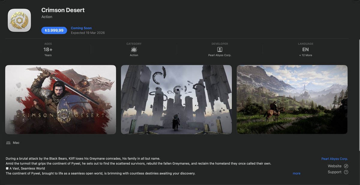Open the Pearl Abyss Corp. link beside description

(334, 159)
